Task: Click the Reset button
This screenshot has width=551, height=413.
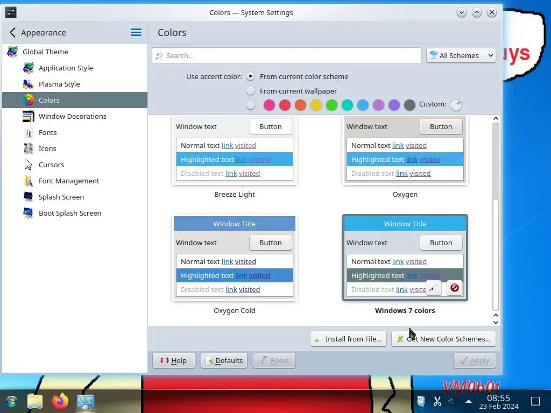Action: tap(274, 360)
